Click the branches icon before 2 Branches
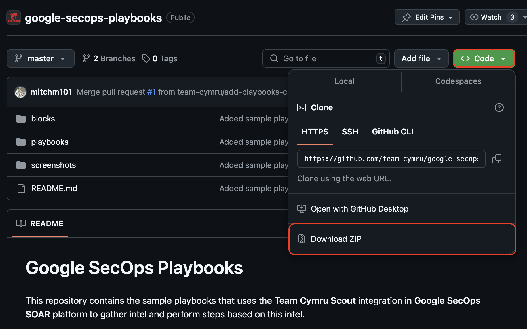 coord(86,58)
